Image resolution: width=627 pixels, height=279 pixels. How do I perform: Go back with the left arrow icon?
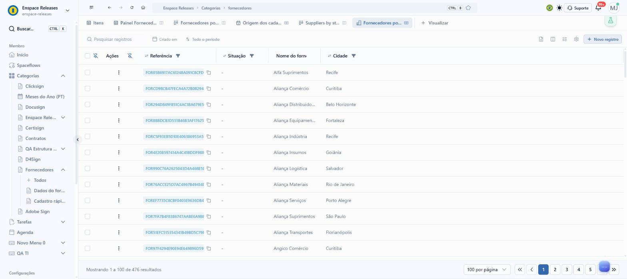[x=110, y=8]
